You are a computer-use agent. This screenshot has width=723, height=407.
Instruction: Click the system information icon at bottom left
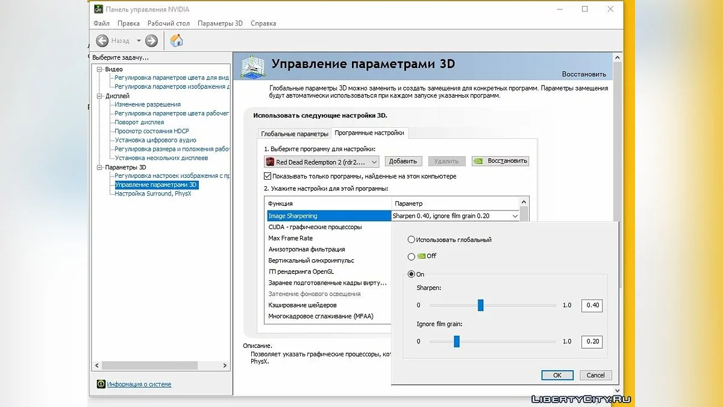point(101,384)
